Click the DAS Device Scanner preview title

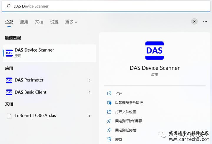(155, 68)
